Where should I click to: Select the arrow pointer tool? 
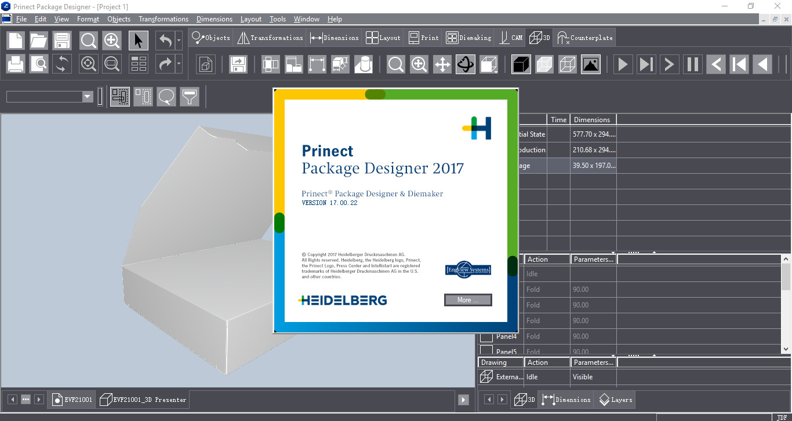[x=139, y=41]
